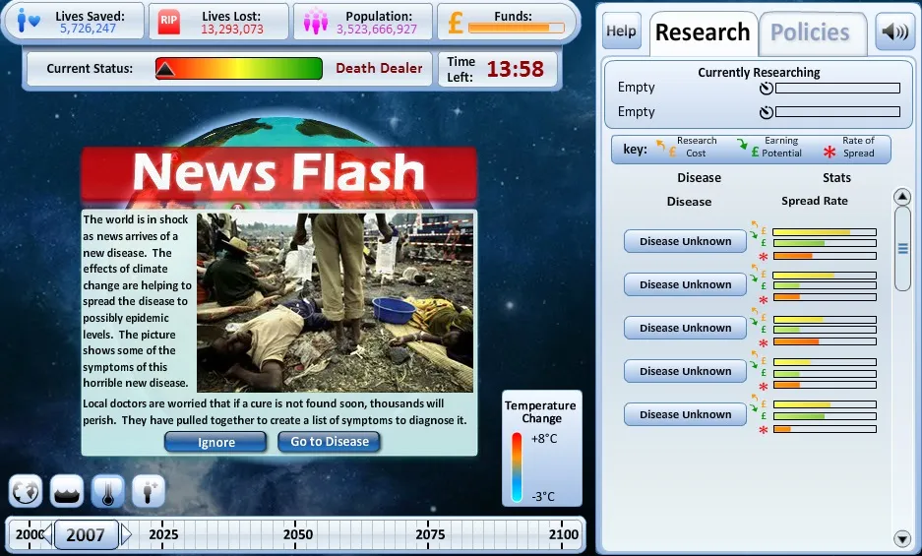Viewport: 922px width, 556px height.
Task: Select the first Disease Unknown button
Action: pyautogui.click(x=685, y=241)
